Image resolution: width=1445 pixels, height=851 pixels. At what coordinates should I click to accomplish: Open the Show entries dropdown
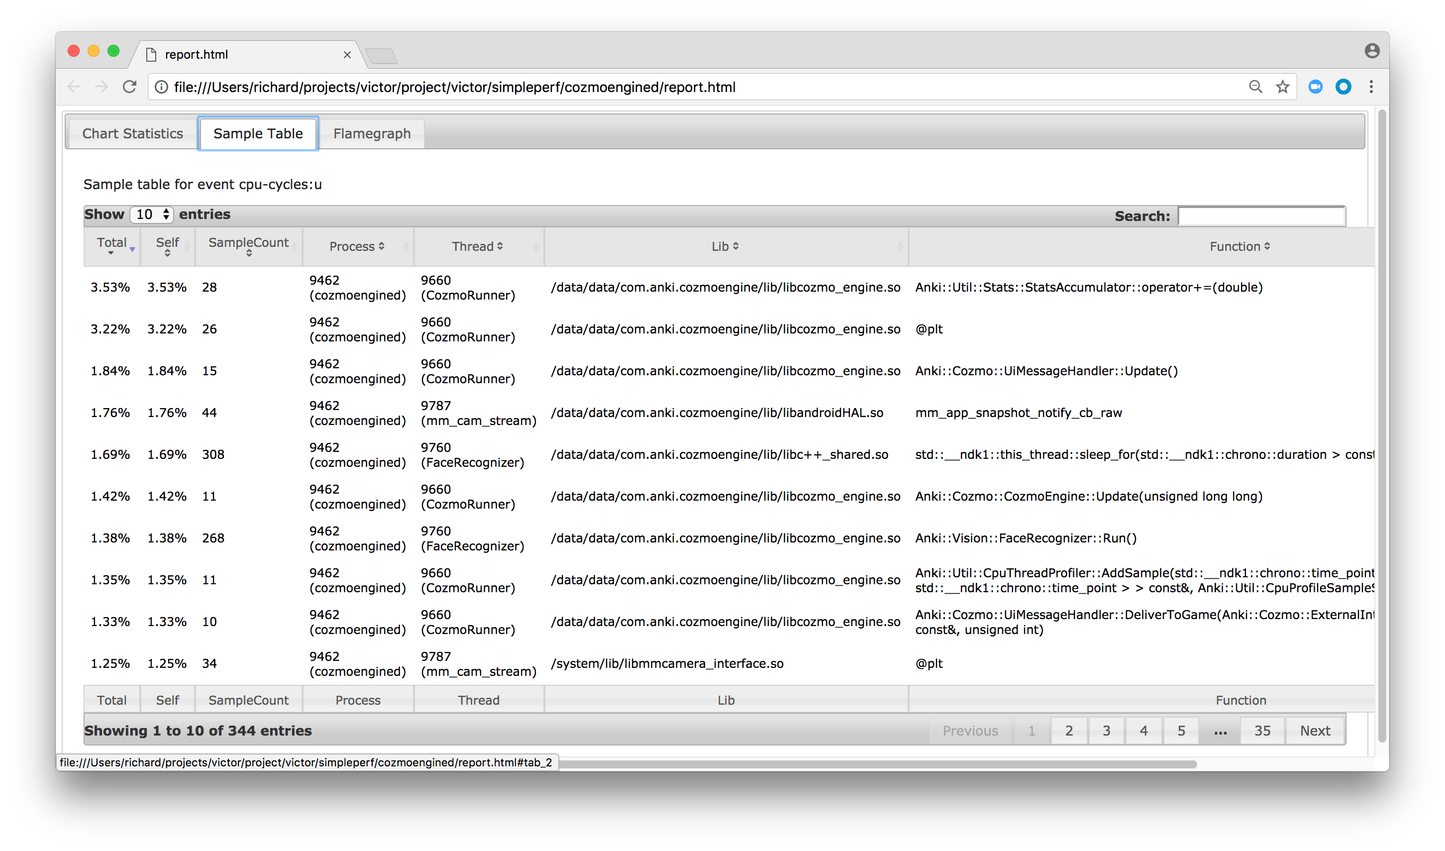coord(152,214)
